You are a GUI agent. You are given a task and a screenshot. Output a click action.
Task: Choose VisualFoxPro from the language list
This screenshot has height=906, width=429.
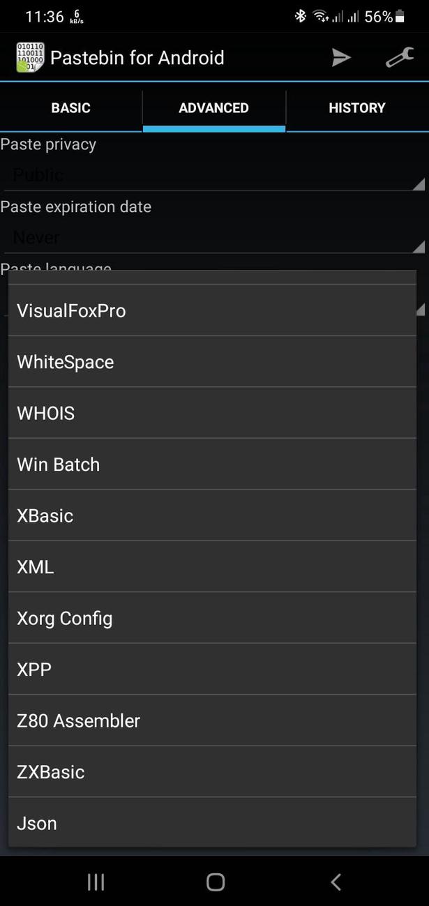click(212, 310)
